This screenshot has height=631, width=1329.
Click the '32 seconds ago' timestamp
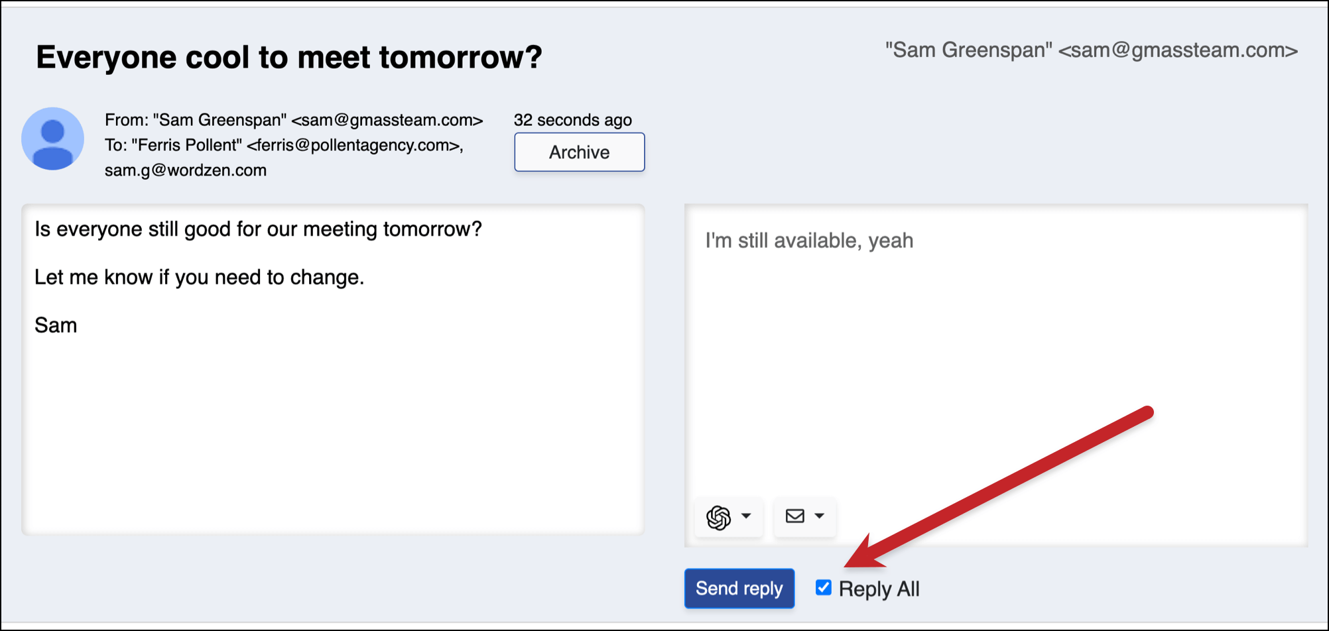[573, 120]
